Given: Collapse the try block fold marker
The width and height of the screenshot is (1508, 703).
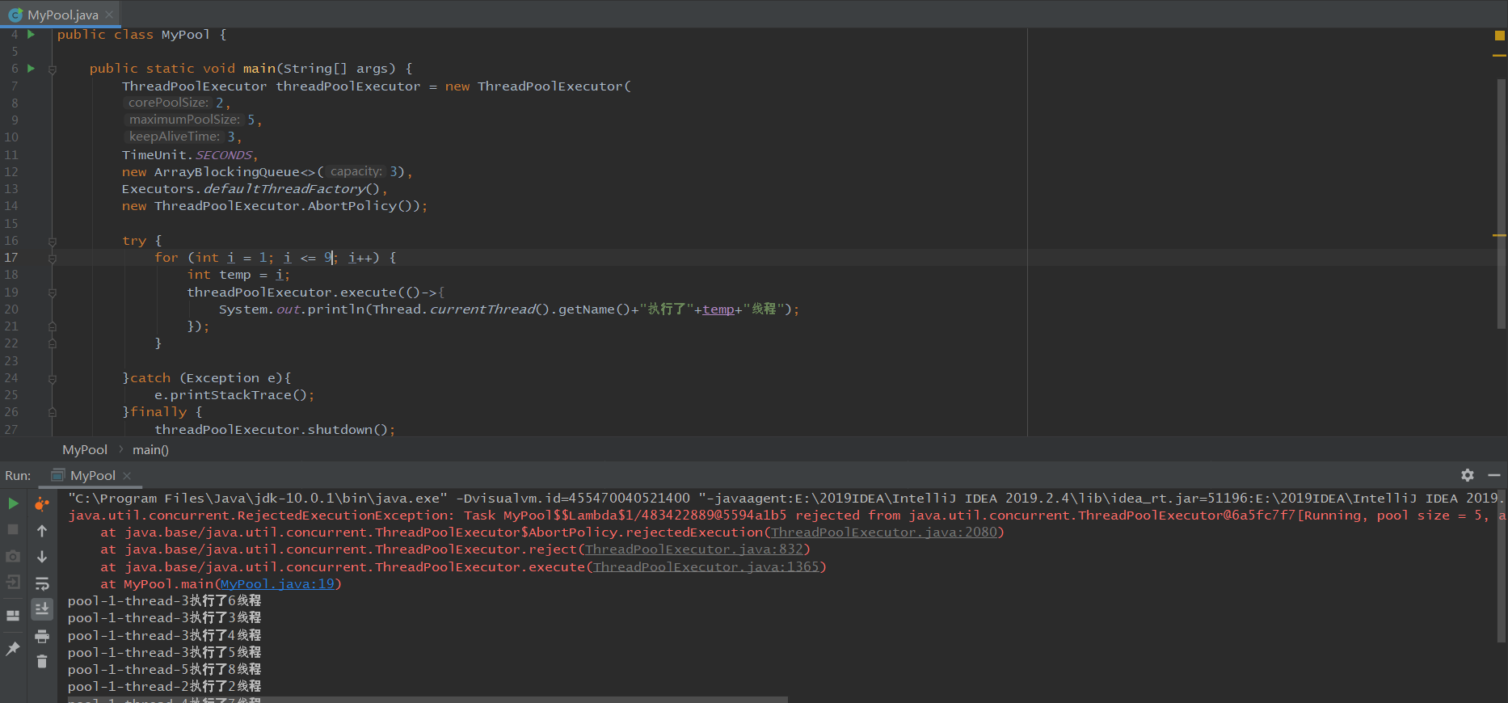Looking at the screenshot, I should pos(52,242).
